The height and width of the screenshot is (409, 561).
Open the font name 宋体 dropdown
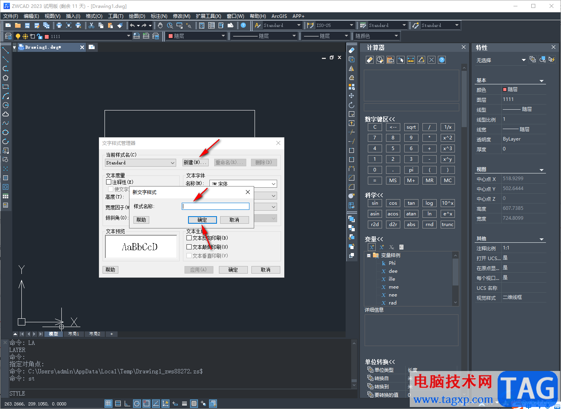[243, 184]
